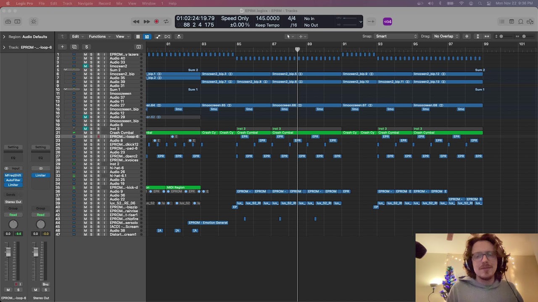
Task: Open the AutoFilter plugin slot
Action: click(x=13, y=180)
